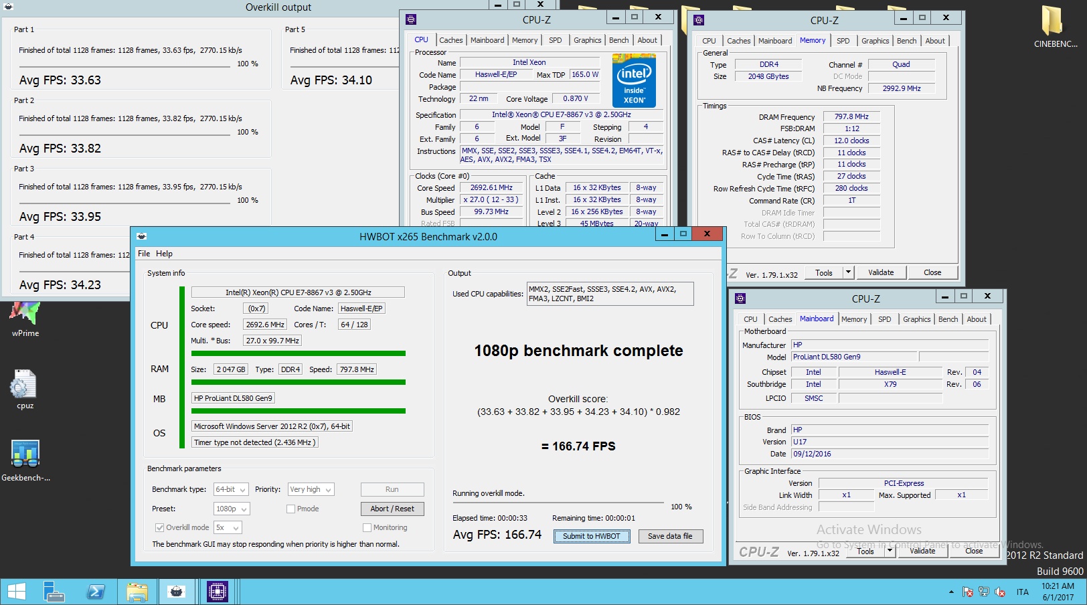Click the CPU-Z Memory window title icon

point(699,20)
